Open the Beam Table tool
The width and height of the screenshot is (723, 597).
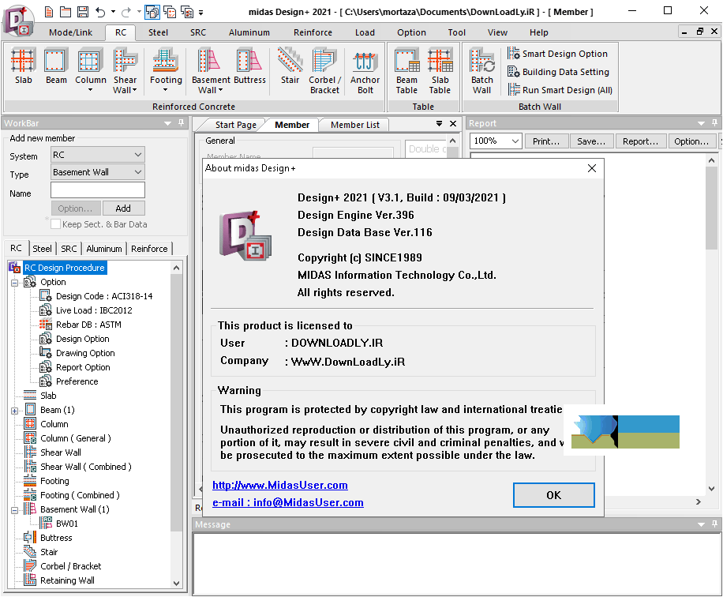coord(406,70)
